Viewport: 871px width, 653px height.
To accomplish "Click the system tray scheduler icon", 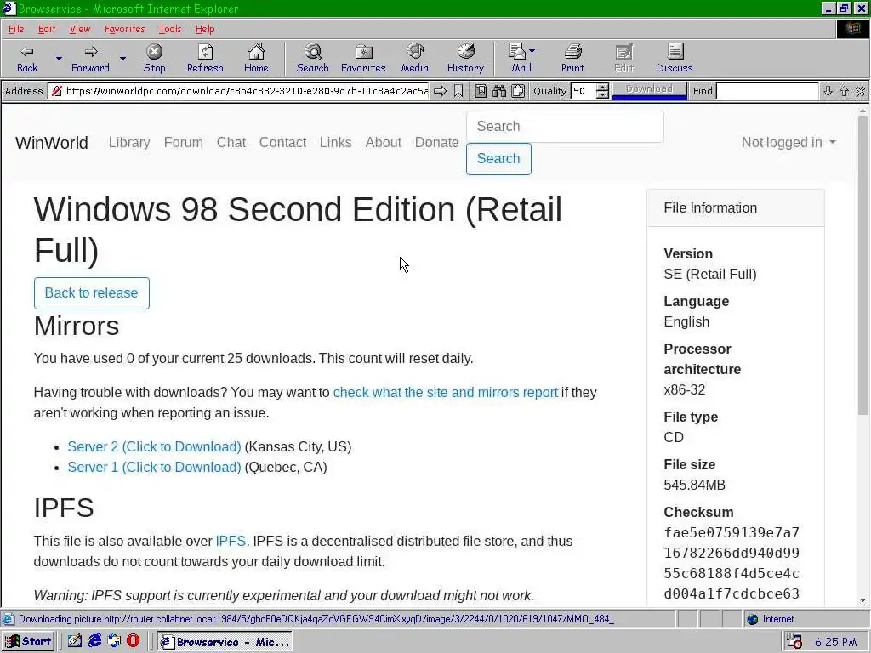I will [794, 642].
